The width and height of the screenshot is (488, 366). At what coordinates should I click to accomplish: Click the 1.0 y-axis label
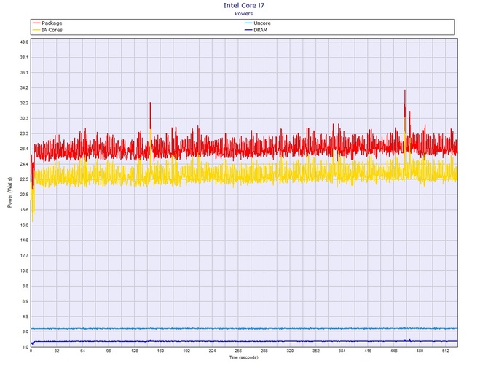pyautogui.click(x=25, y=347)
